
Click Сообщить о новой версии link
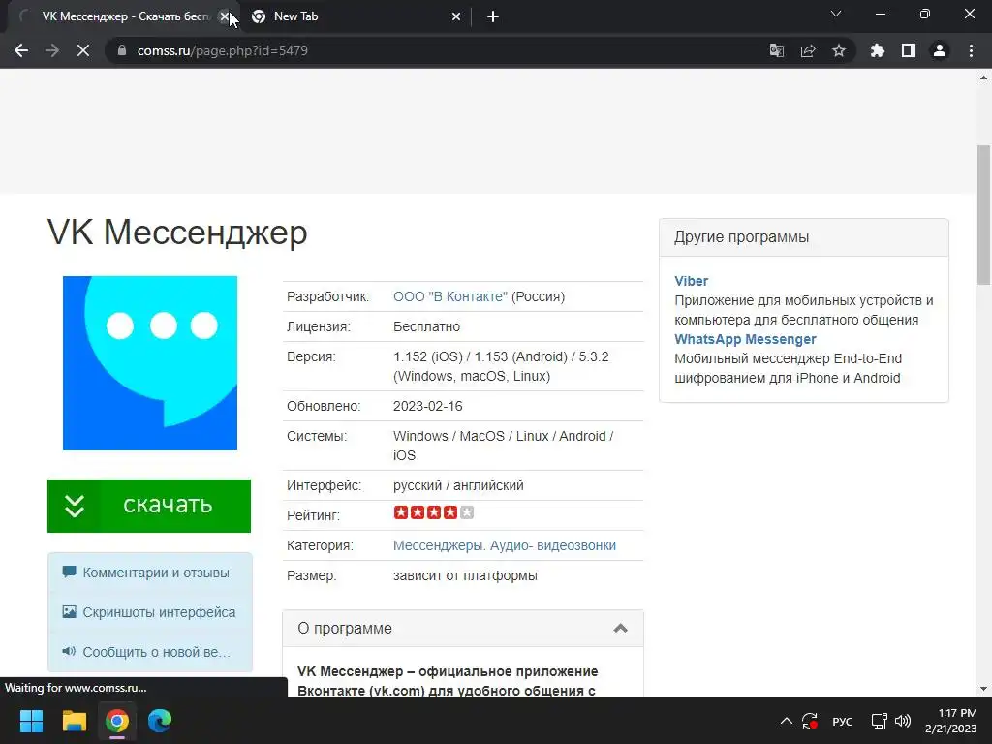tap(157, 652)
